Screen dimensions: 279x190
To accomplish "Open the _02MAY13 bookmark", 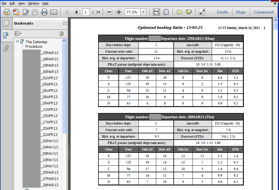I will point(50,141).
